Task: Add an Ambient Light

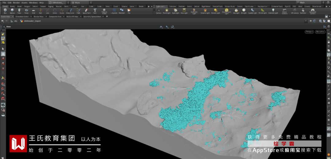Action: [273, 11]
